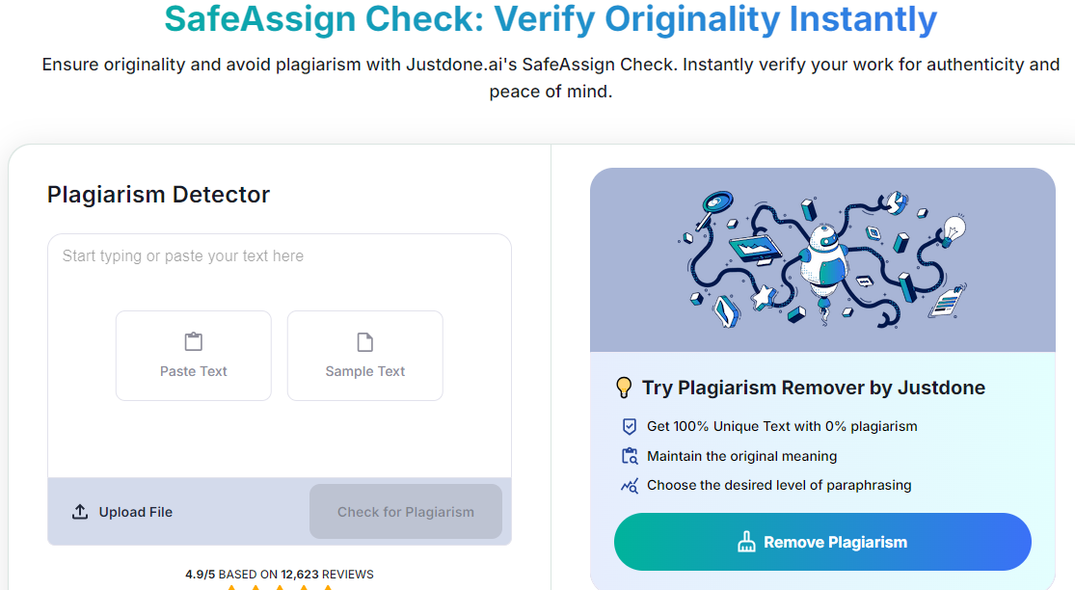This screenshot has width=1075, height=590.
Task: Click the document icon above Sample Text
Action: tap(365, 342)
